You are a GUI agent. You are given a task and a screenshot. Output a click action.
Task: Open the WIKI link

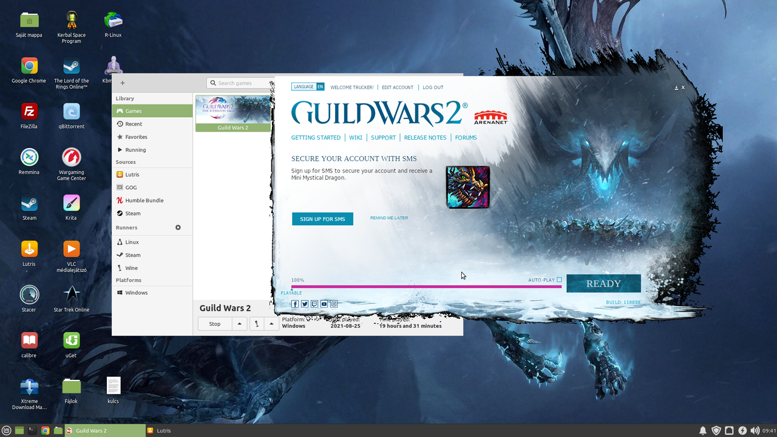click(356, 138)
